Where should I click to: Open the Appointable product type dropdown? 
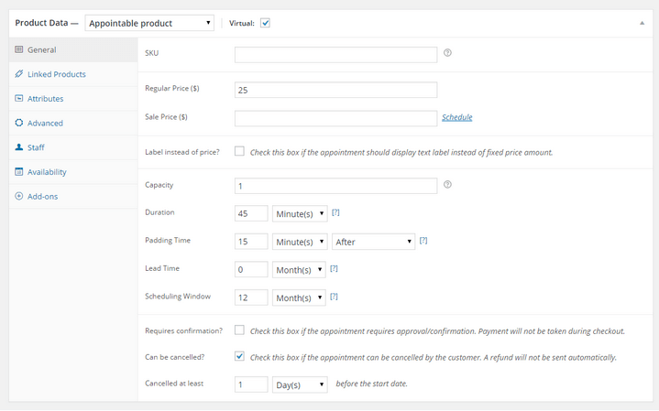tap(149, 23)
